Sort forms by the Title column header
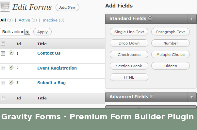The height and width of the screenshot is (130, 197). (x=42, y=44)
